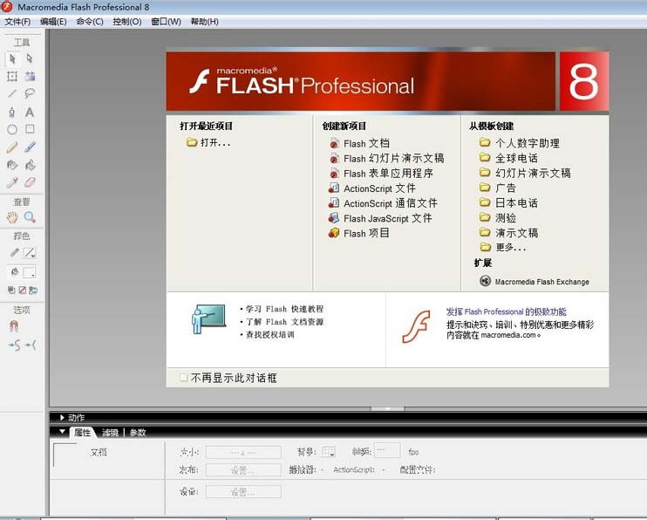This screenshot has width=647, height=520.
Task: Check 不再显示此对话框 checkbox
Action: [x=184, y=378]
